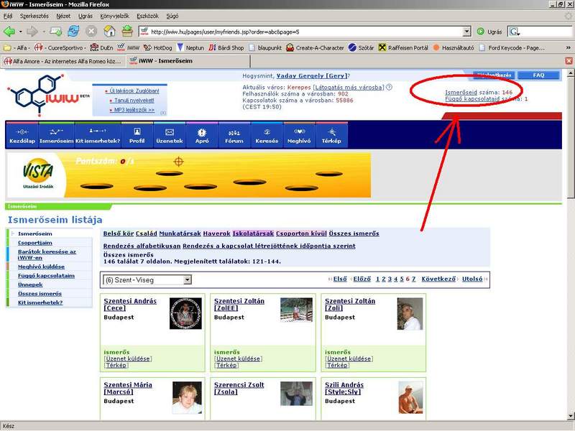This screenshot has height=431, width=575.
Task: Reload the page with the Refresh icon
Action: pyautogui.click(x=73, y=32)
